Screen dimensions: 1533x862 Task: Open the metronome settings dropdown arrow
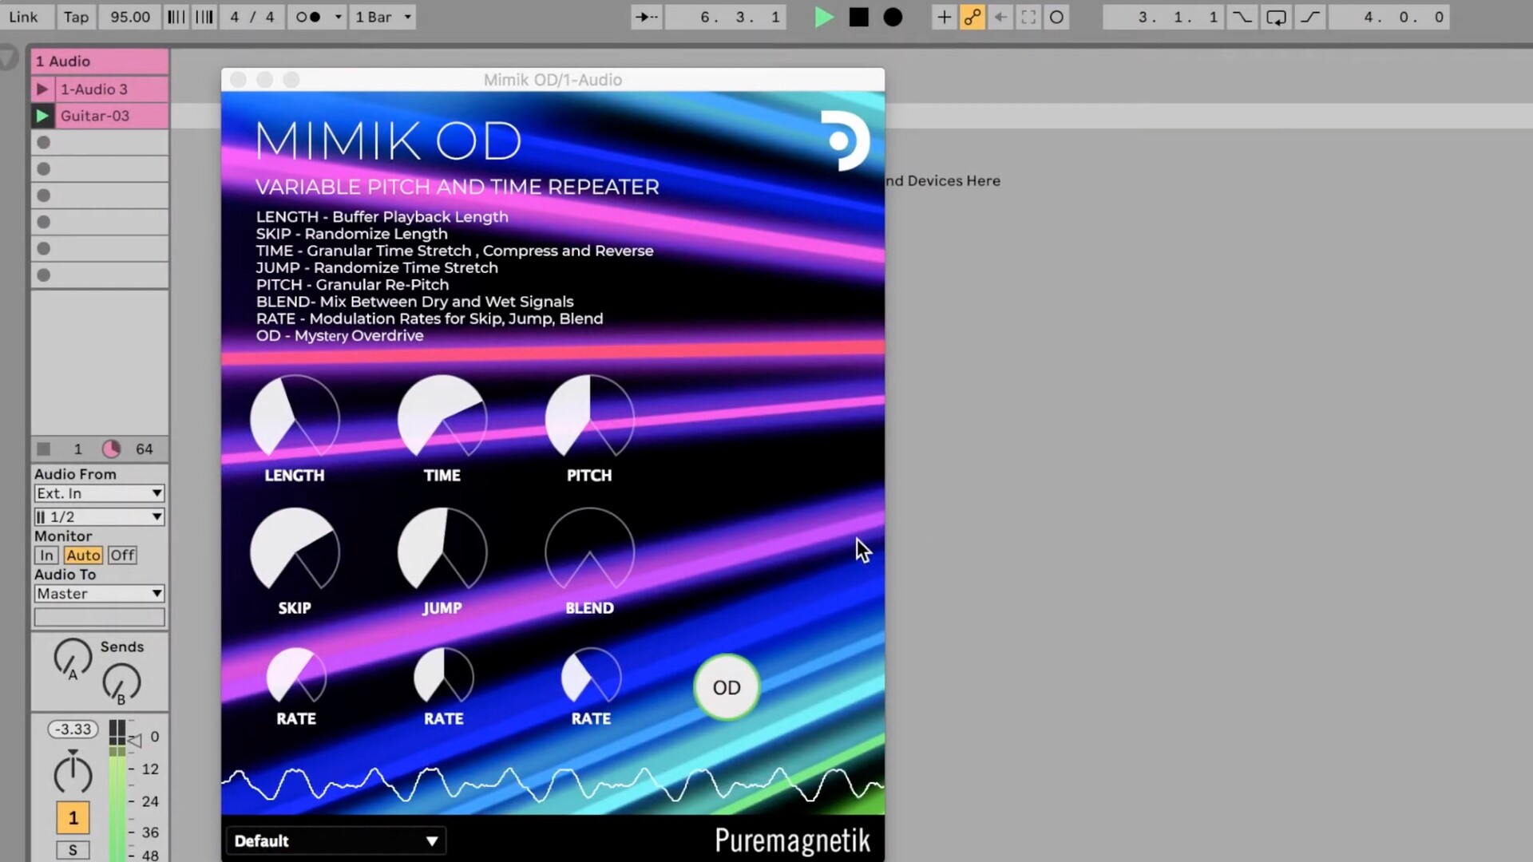point(338,17)
